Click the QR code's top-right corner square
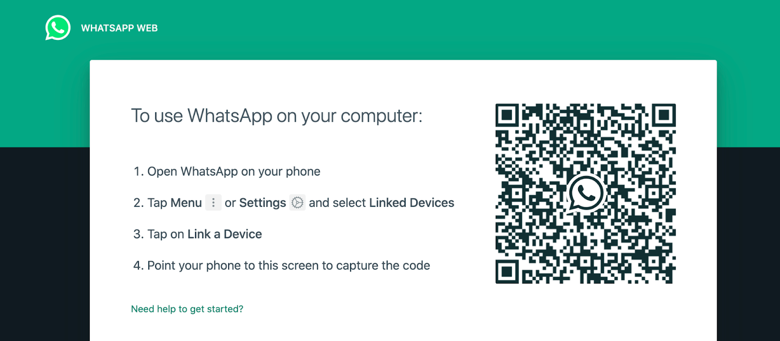Image resolution: width=780 pixels, height=341 pixels. 663,116
